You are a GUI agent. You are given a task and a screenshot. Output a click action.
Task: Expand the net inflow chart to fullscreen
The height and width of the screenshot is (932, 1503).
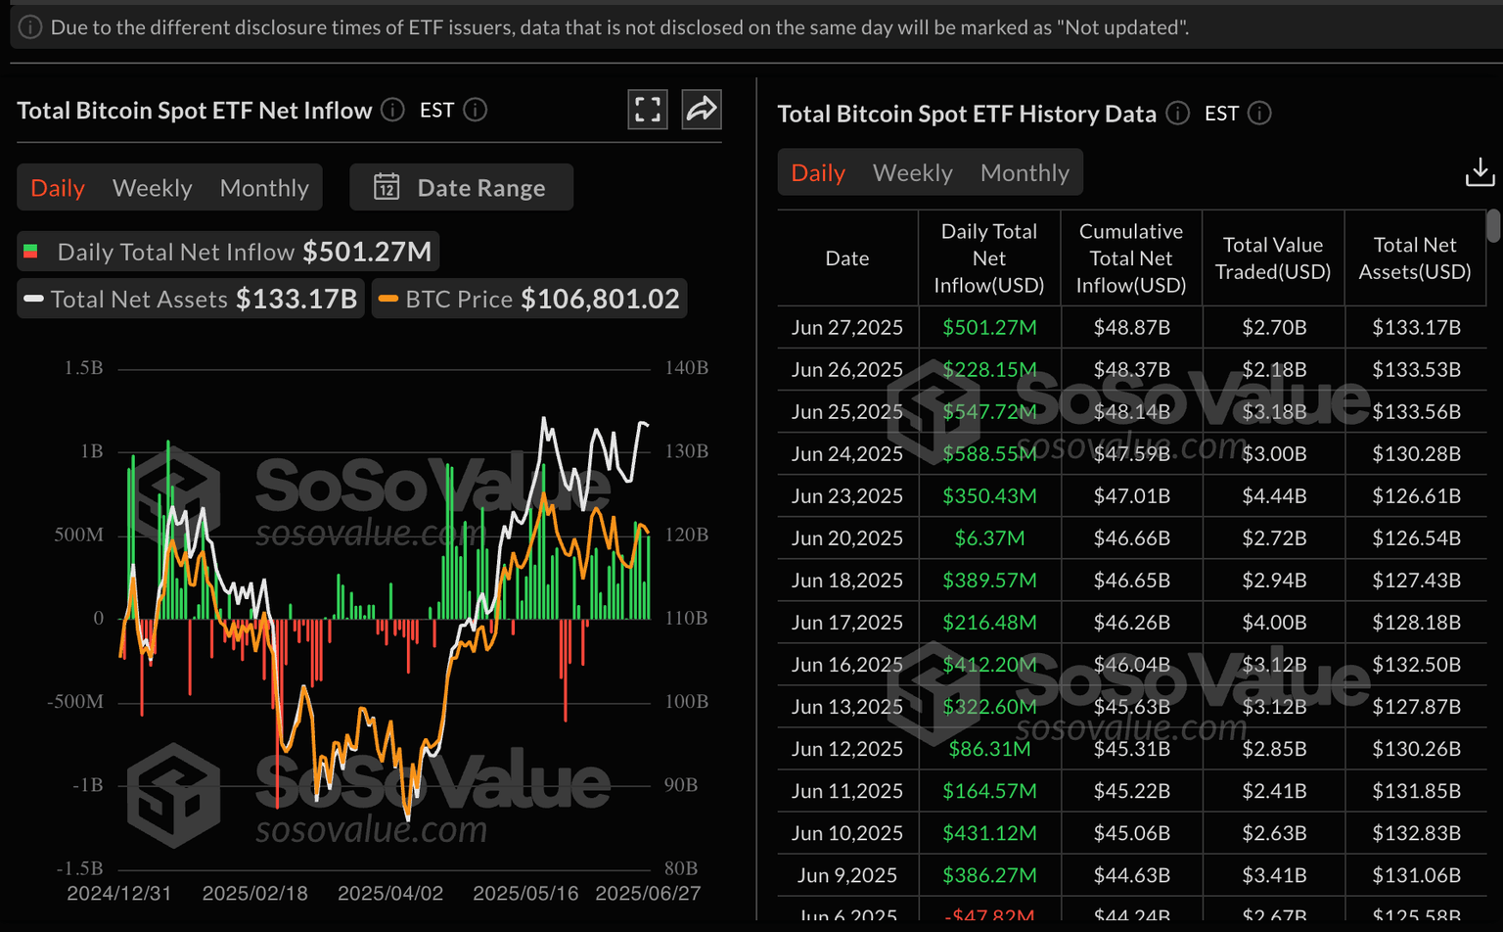[x=647, y=110]
